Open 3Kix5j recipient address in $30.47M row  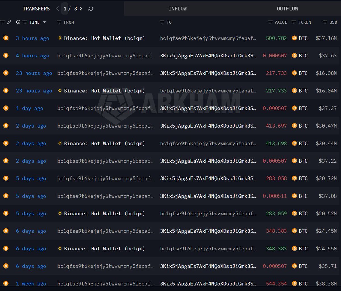208,126
